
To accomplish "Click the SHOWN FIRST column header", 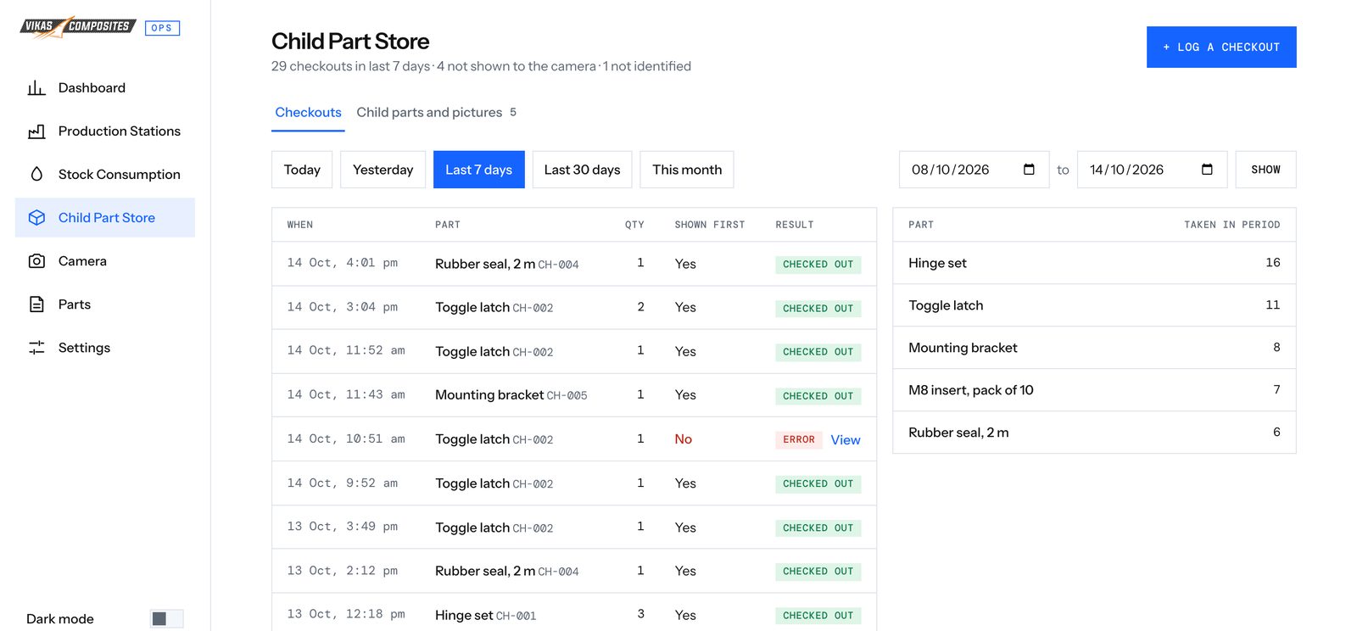I will point(710,225).
